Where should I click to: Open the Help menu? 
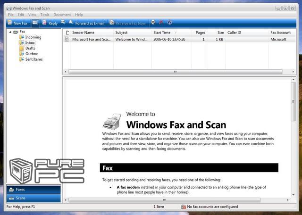click(x=79, y=15)
